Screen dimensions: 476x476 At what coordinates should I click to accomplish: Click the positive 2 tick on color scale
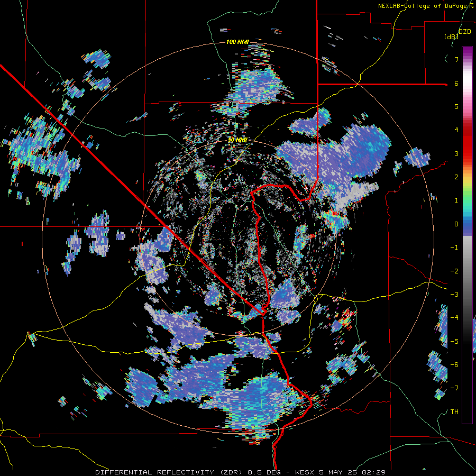coord(456,177)
